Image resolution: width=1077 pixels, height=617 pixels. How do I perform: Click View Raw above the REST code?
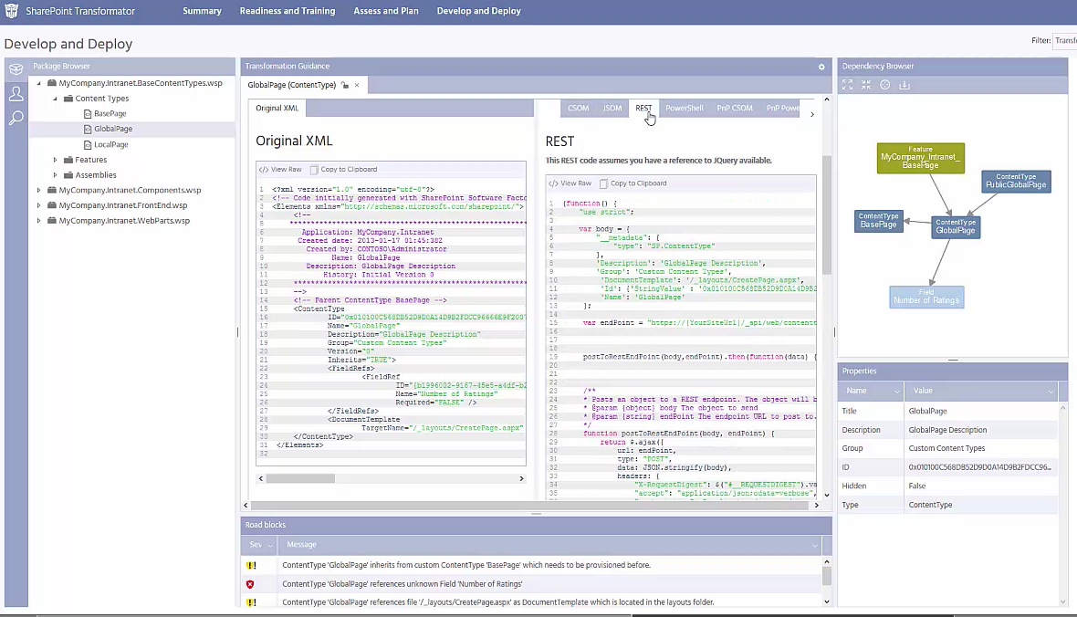coord(570,183)
